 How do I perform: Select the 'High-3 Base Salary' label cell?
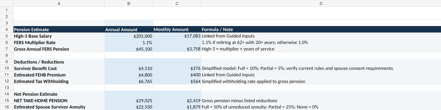click(59, 36)
